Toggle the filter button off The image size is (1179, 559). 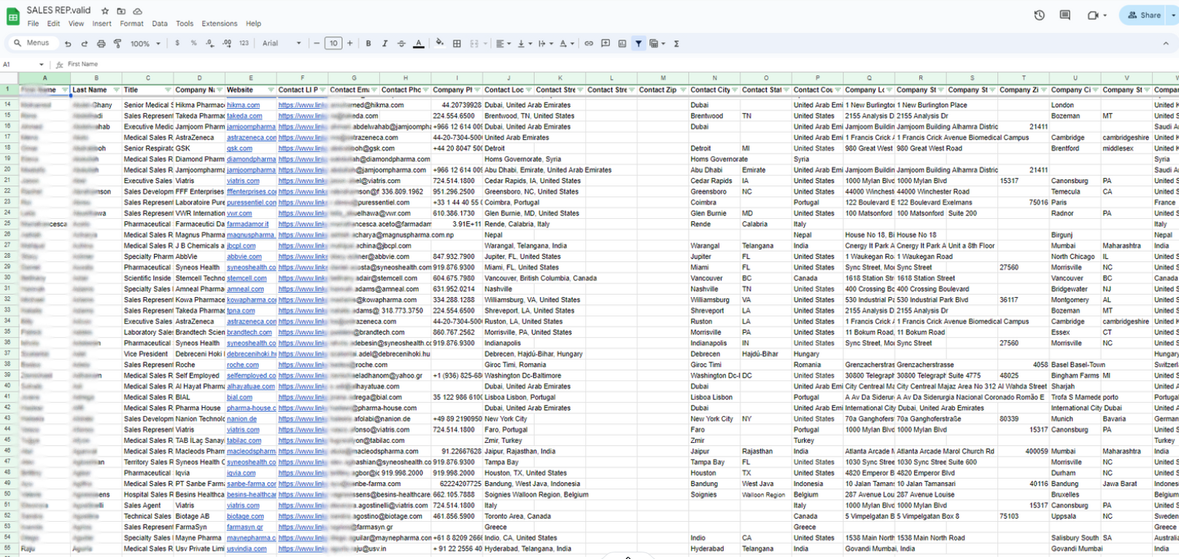pos(638,44)
